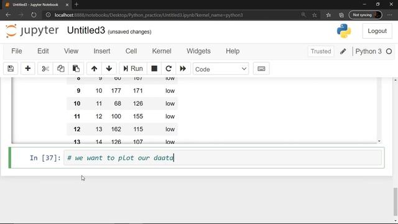Select value 100 in row 11
The image size is (398, 224).
click(116, 116)
